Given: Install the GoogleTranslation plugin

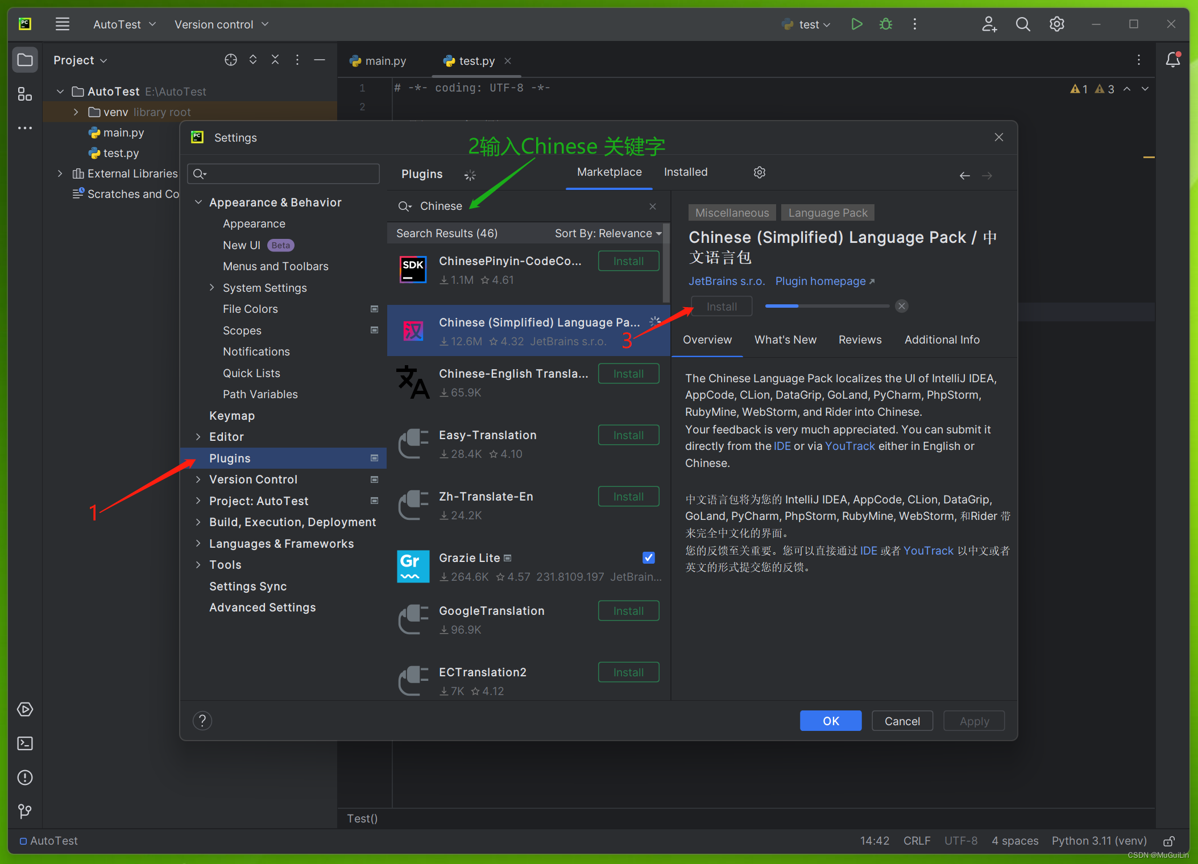Looking at the screenshot, I should coord(628,611).
